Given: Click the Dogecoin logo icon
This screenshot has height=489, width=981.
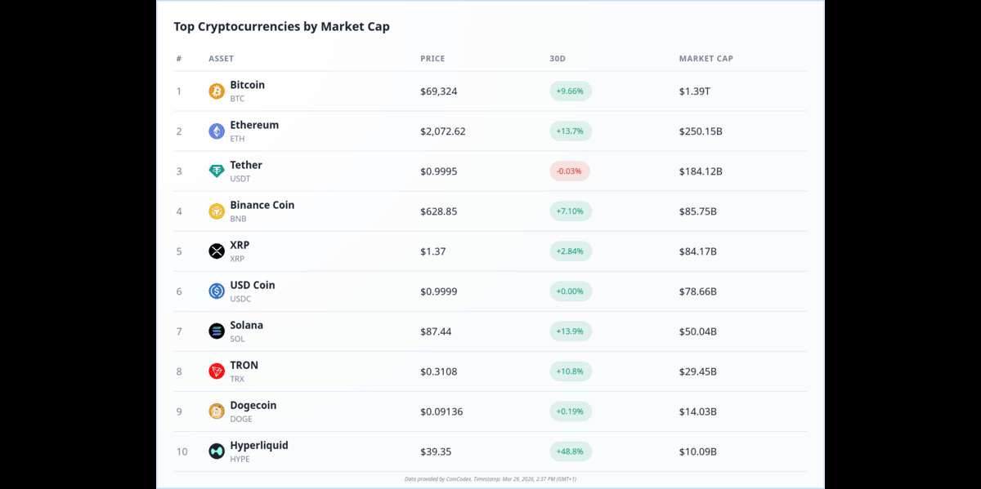Looking at the screenshot, I should coord(217,411).
